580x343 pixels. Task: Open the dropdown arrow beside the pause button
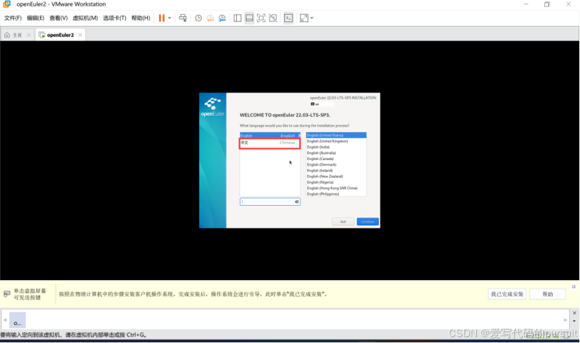[x=169, y=18]
